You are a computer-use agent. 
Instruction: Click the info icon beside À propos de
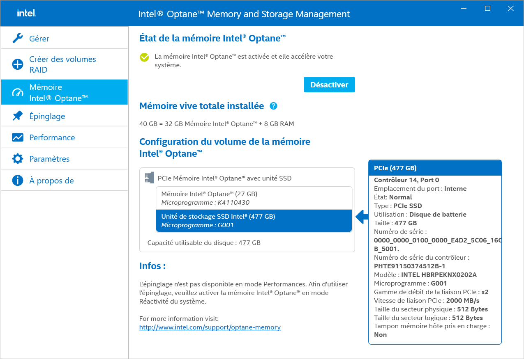[18, 181]
